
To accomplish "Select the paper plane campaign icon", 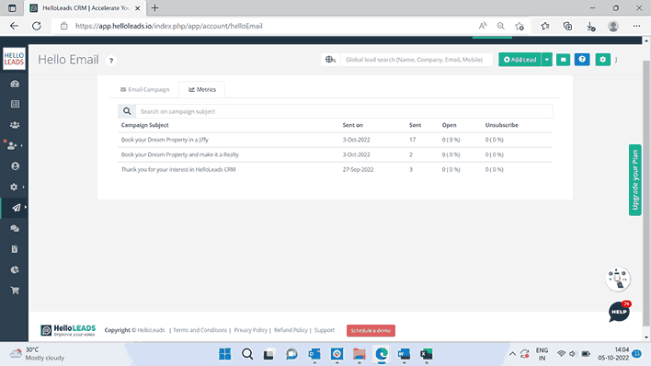I will pos(16,208).
